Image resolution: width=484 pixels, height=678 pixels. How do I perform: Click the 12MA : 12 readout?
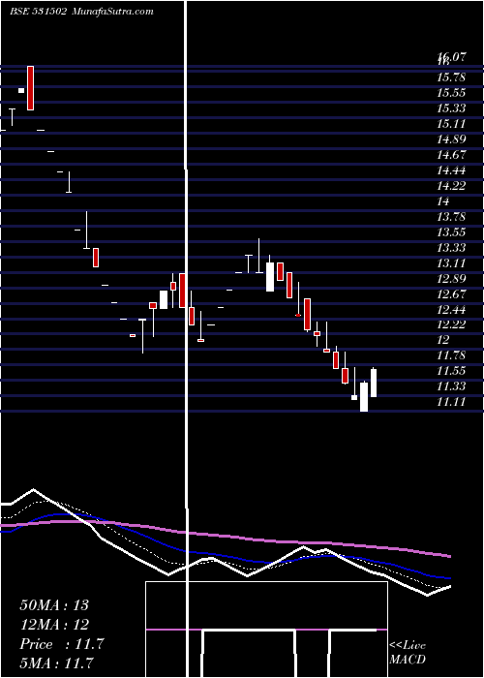(54, 625)
